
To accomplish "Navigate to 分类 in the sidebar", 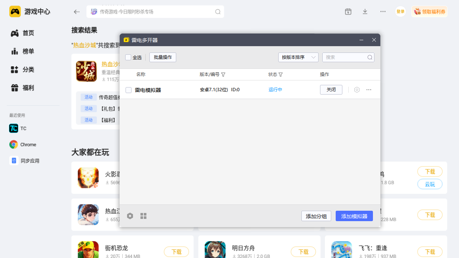I will (27, 70).
